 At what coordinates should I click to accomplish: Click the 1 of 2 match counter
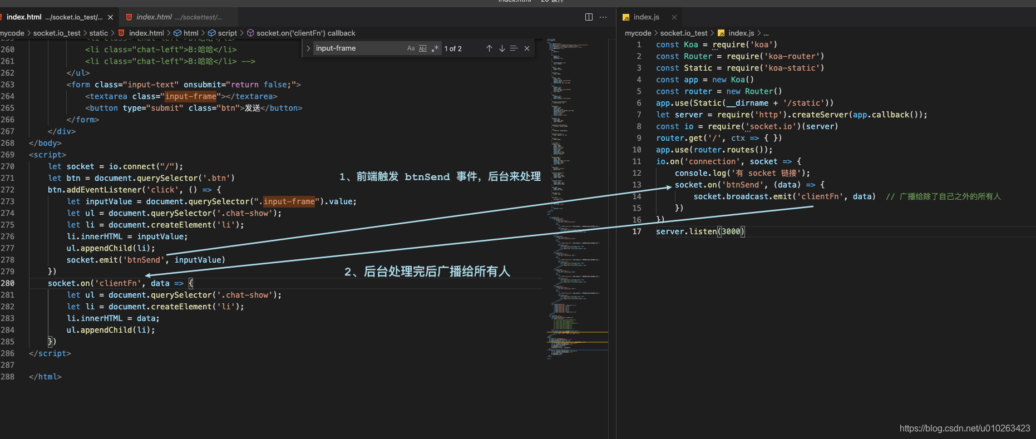(x=453, y=48)
